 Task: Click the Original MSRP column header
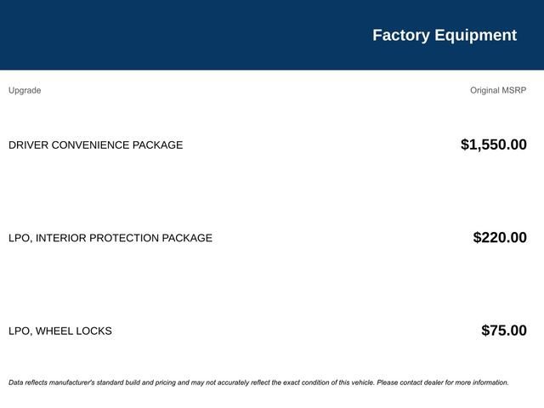coord(498,90)
